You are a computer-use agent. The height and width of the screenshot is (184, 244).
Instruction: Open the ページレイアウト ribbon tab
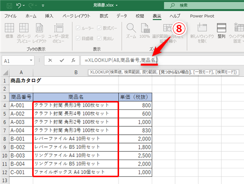tap(76, 16)
